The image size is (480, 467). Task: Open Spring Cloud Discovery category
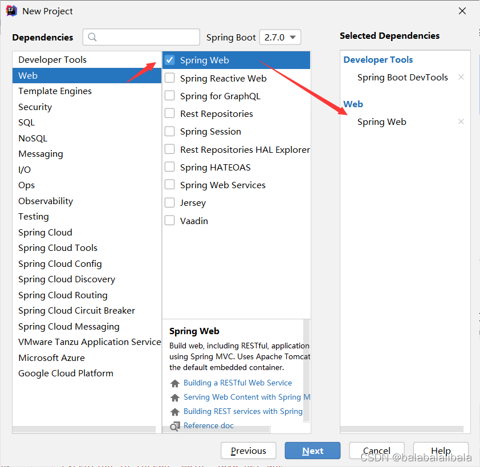click(x=87, y=279)
